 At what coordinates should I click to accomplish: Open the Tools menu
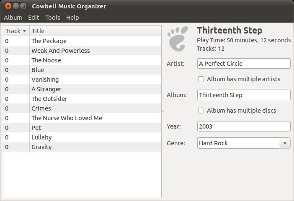coord(53,18)
